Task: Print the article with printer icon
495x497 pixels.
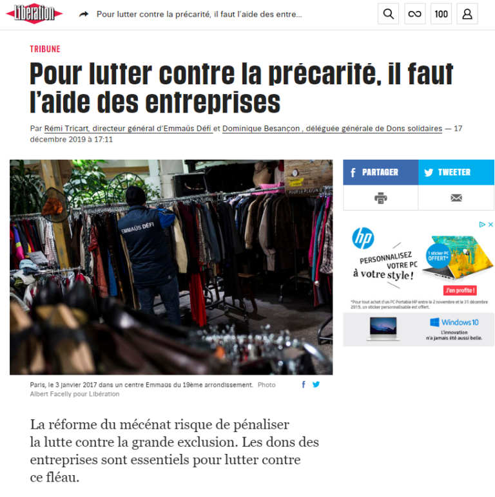Action: (x=380, y=198)
